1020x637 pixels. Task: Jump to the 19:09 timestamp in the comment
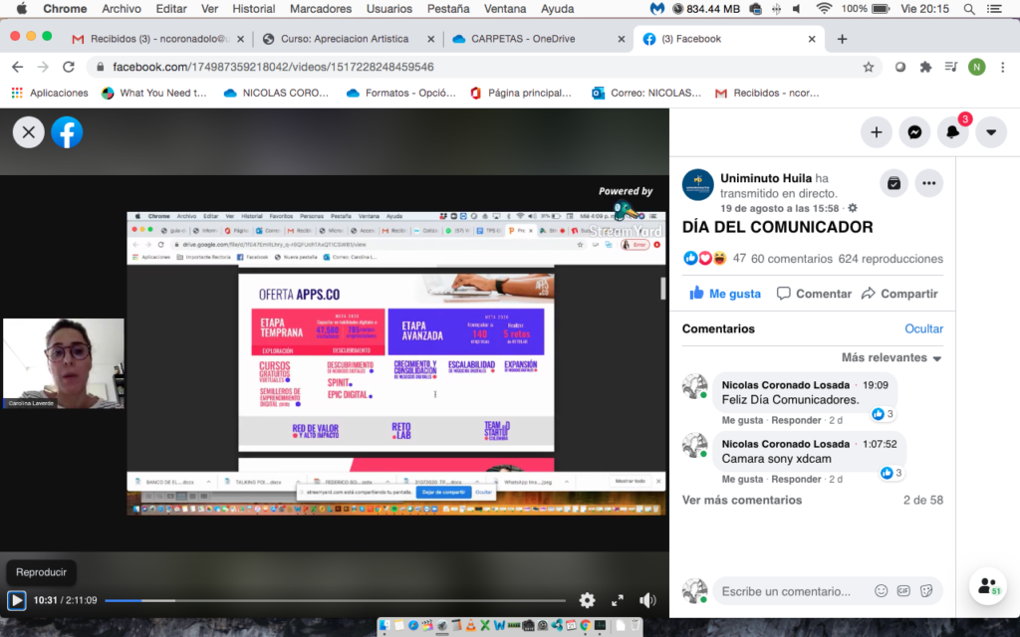point(875,385)
